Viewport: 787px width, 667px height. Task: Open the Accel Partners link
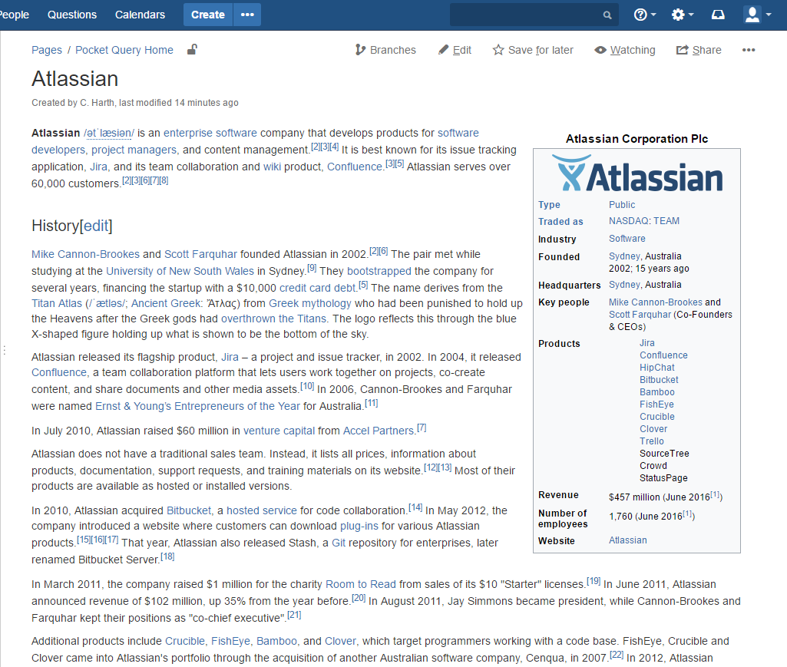click(x=379, y=431)
